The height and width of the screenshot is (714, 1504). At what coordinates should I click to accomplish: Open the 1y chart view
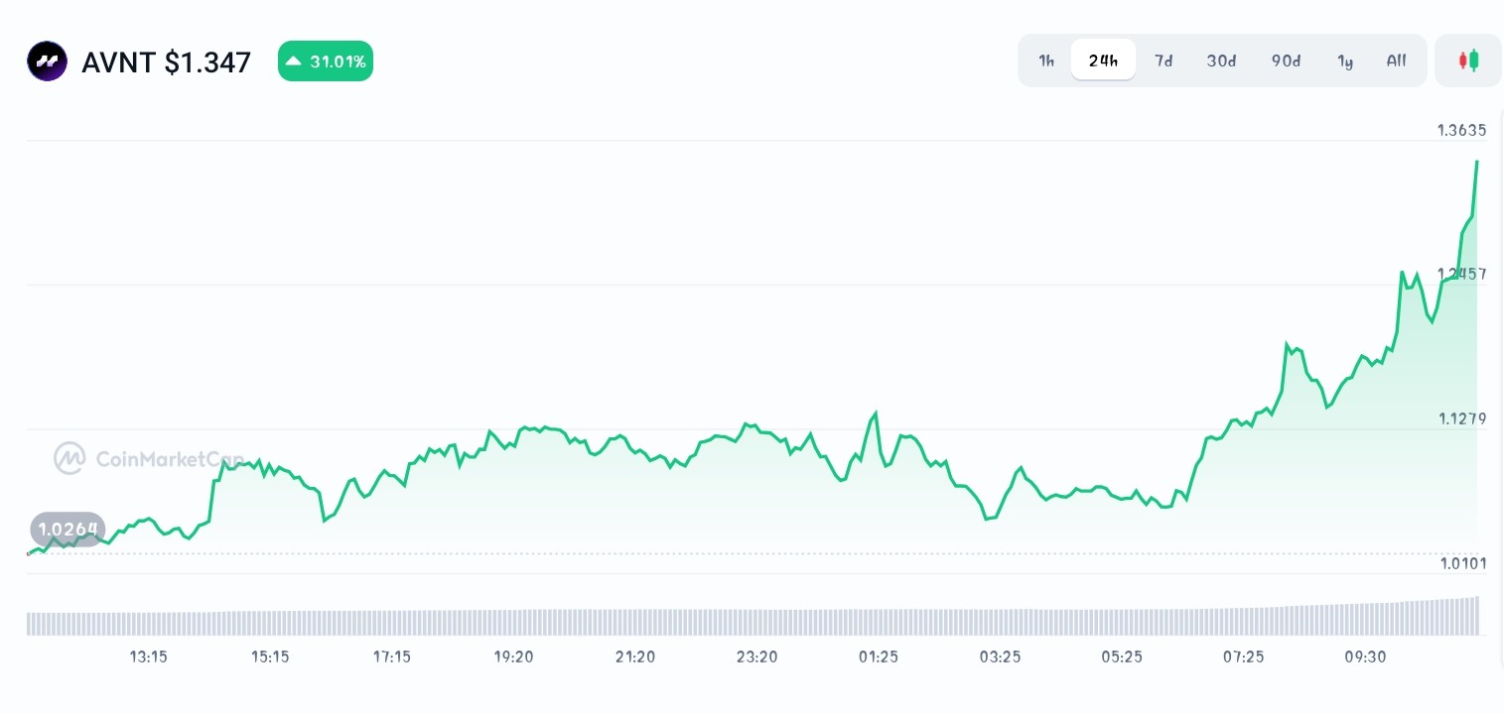pos(1345,60)
